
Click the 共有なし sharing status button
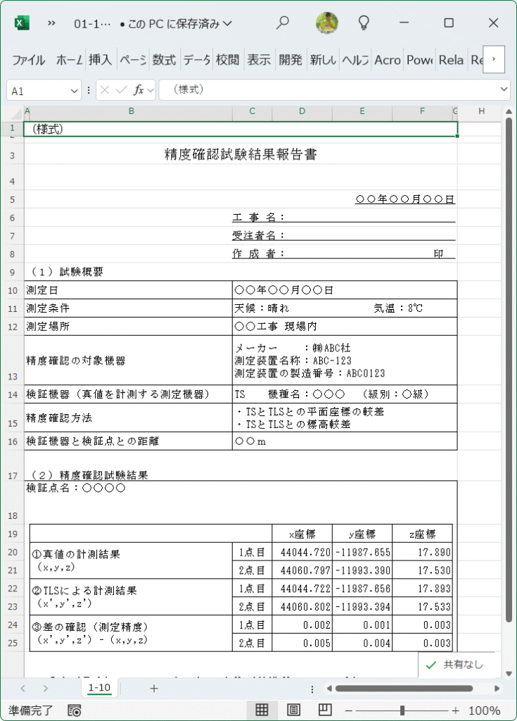pyautogui.click(x=454, y=665)
